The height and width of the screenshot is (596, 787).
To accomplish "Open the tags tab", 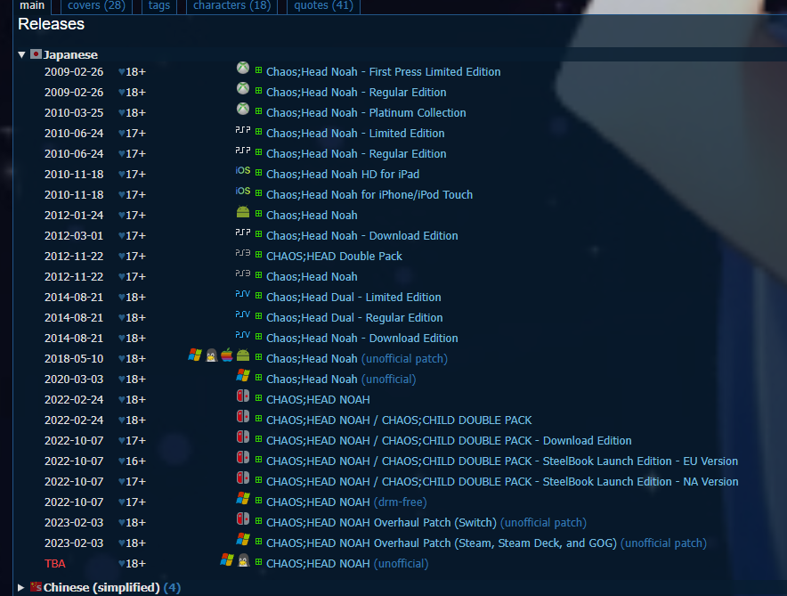I will click(x=159, y=5).
